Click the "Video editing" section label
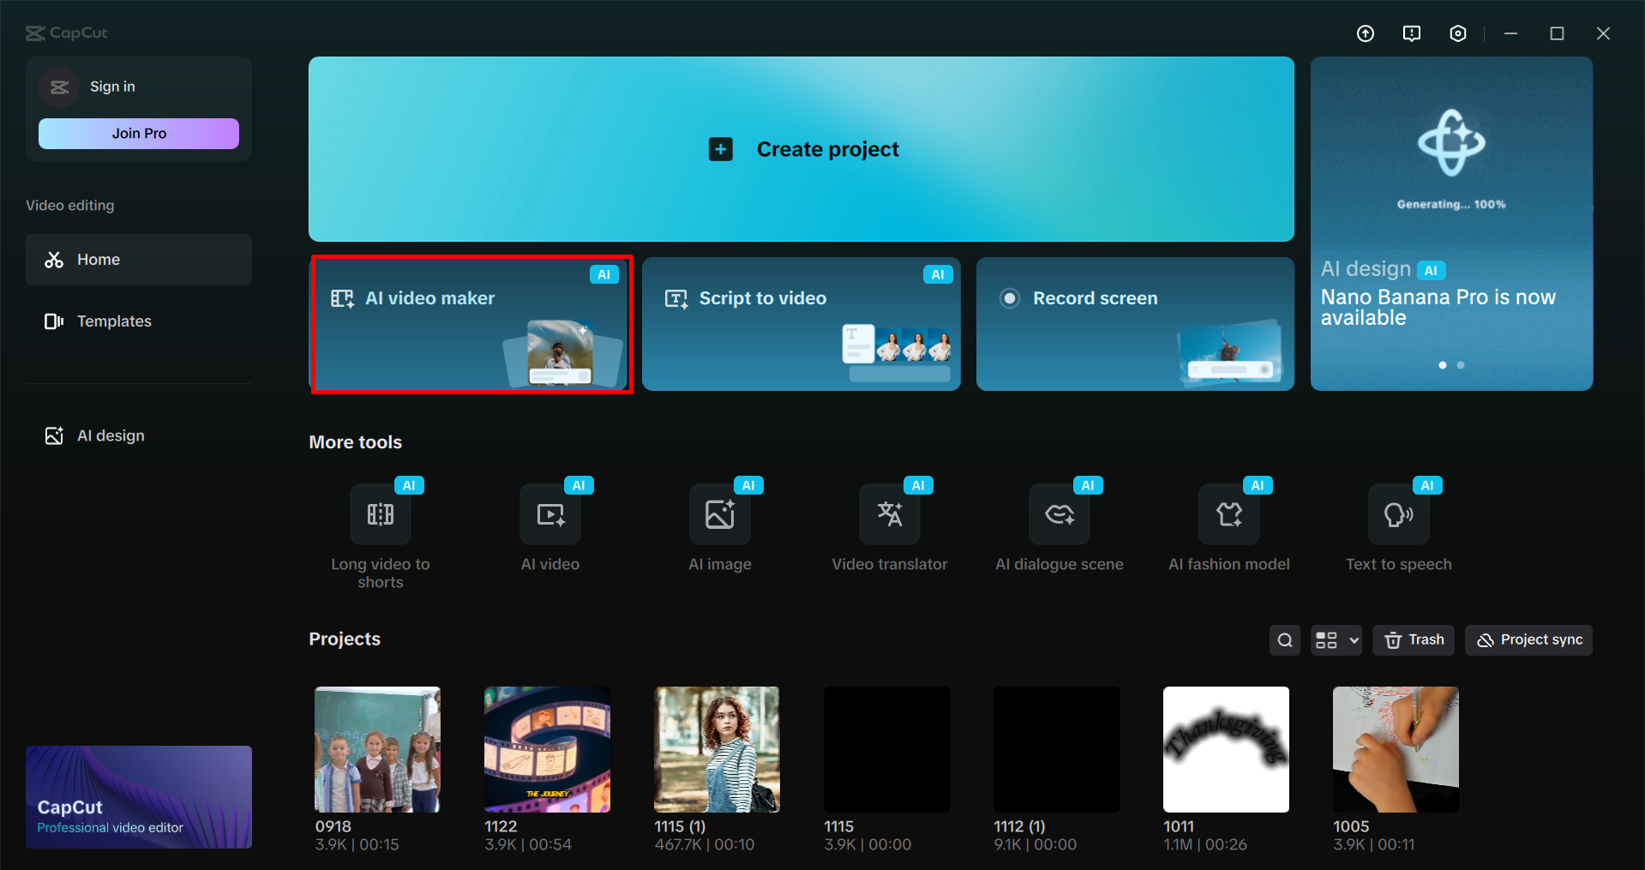Viewport: 1645px width, 870px height. pos(69,206)
